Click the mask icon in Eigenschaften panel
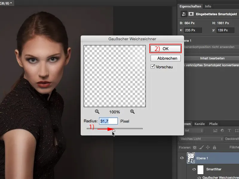Viewport: 239px width, 179px height. 191,14
